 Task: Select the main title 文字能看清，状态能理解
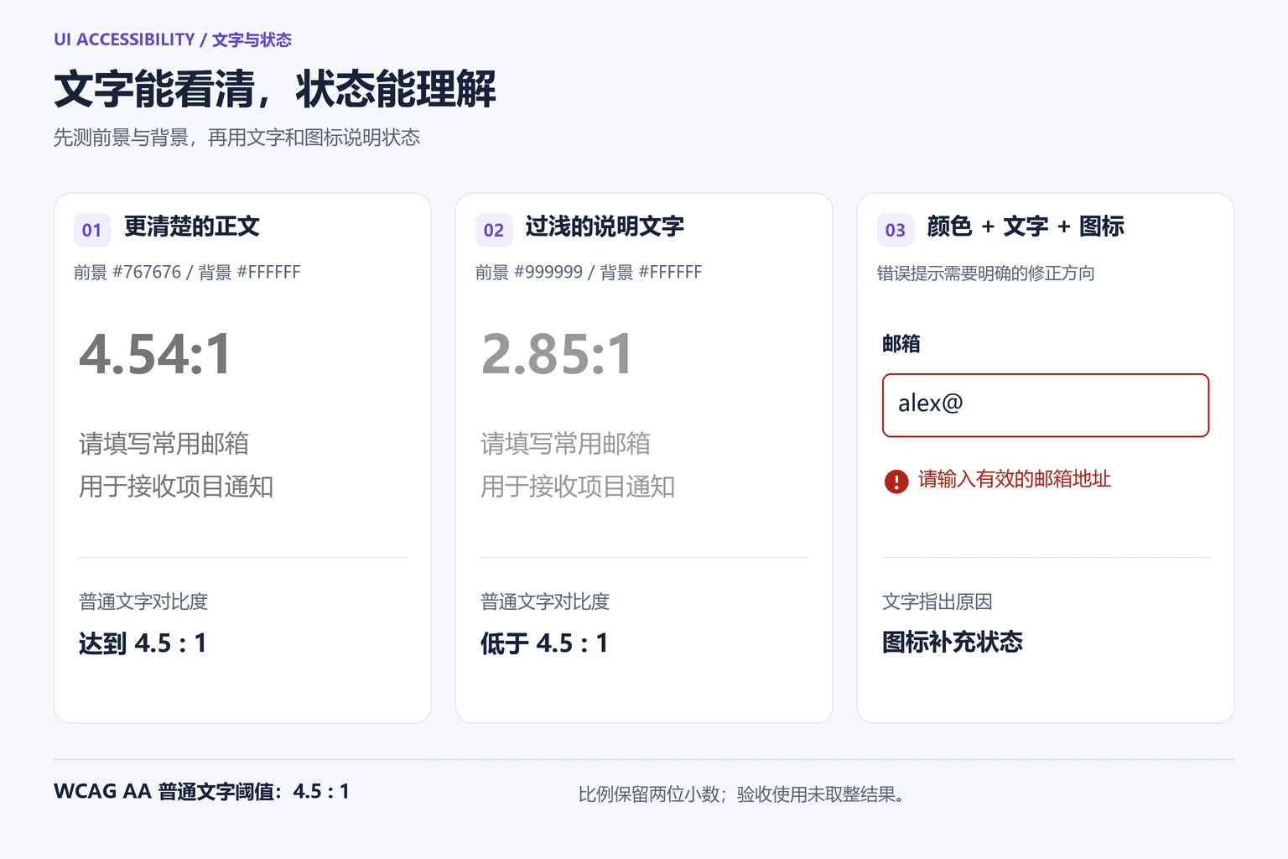point(275,89)
